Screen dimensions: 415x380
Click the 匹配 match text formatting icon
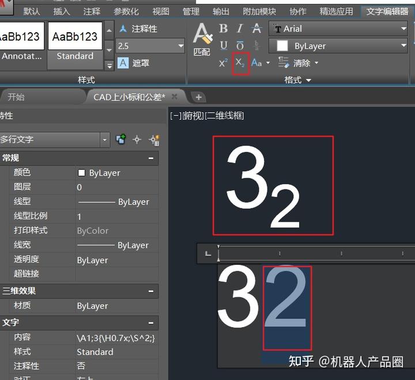pos(202,39)
